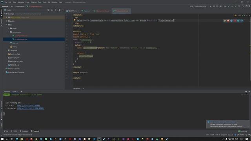Toggle the TODO tool window button

pyautogui.click(x=14, y=131)
